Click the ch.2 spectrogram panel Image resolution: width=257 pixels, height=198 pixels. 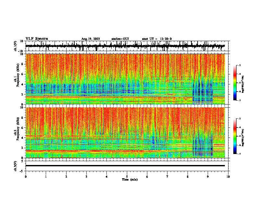coord(125,133)
